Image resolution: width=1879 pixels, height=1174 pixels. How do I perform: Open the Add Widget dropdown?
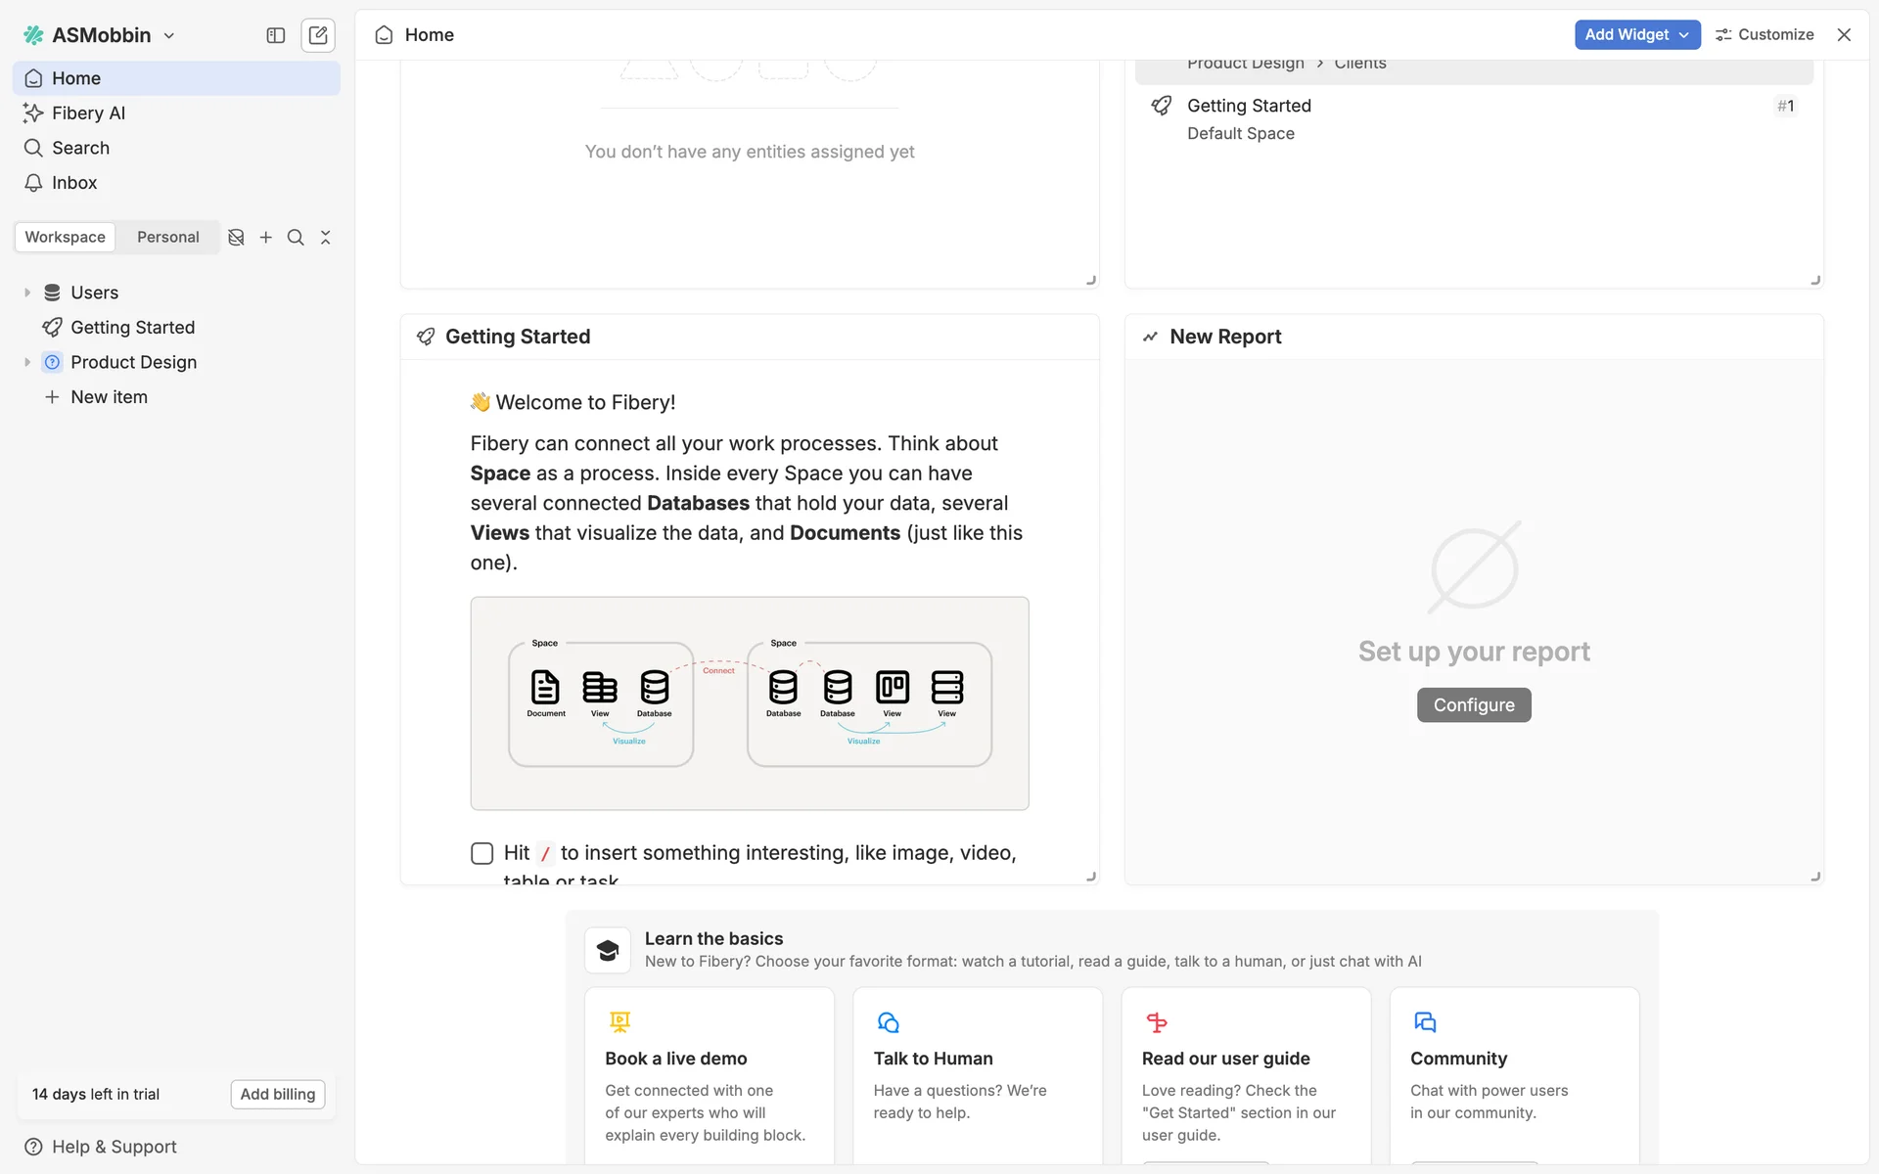pyautogui.click(x=1636, y=34)
